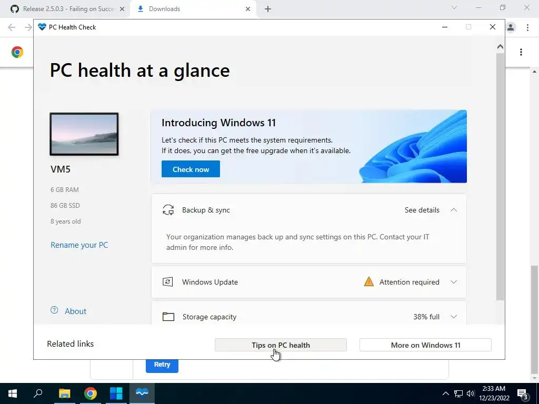Click the Retry button on Downloads page
This screenshot has width=539, height=404.
162,365
